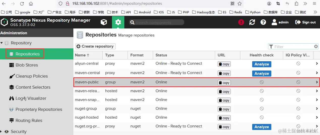Analyze the maven-central repository

tap(261, 74)
